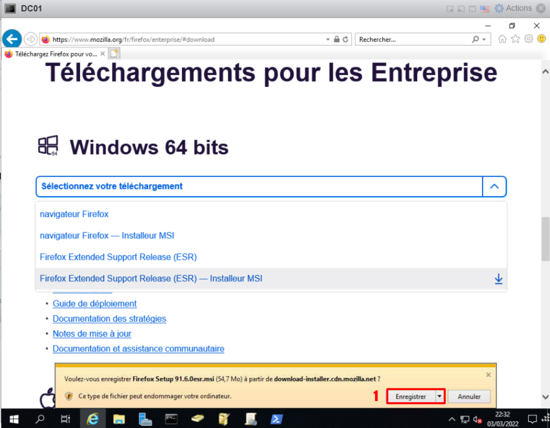Screen dimensions: 550x428
Task: Open Internet Explorer settings gear icon
Action: tap(528, 39)
